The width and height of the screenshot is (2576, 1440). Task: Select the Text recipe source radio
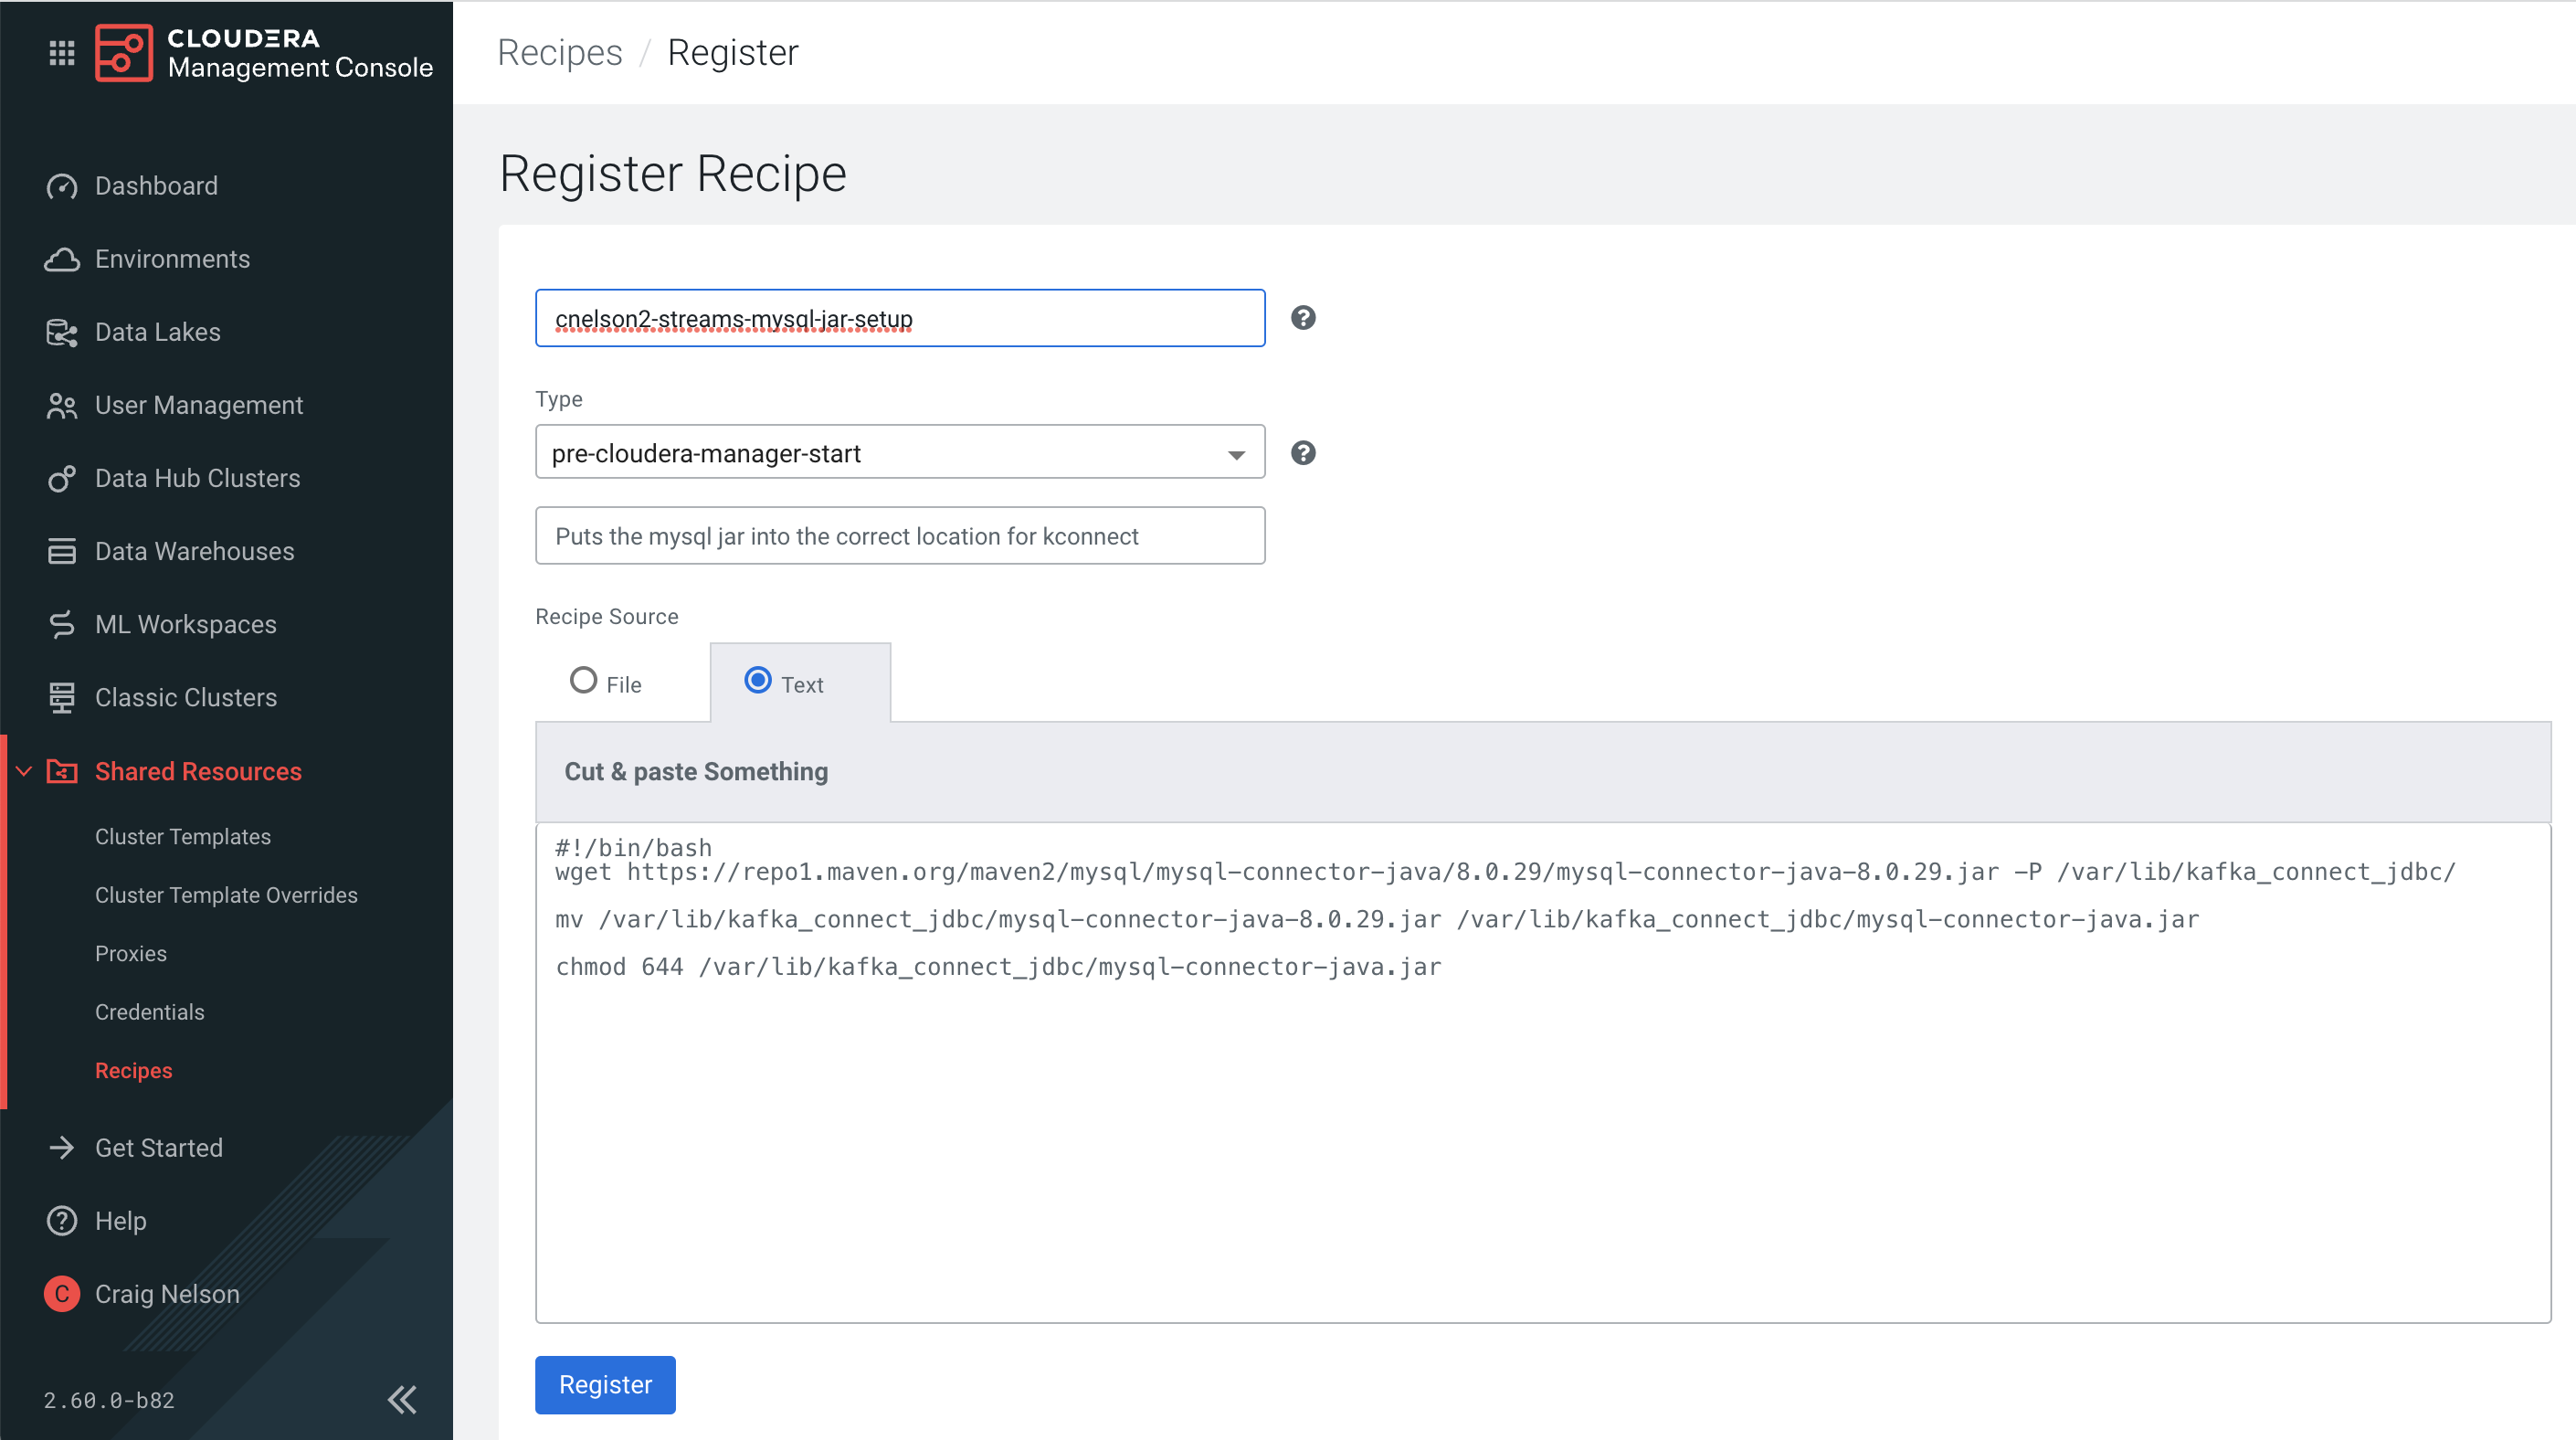[758, 681]
